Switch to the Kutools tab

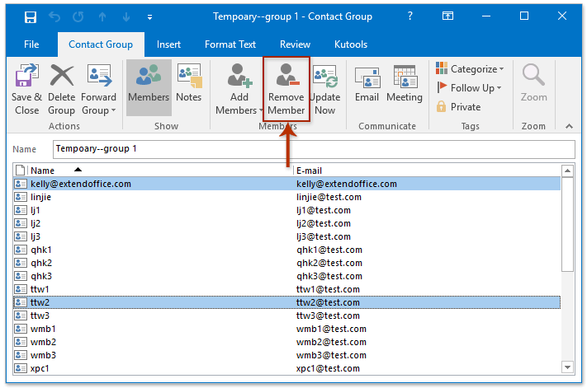(x=353, y=44)
